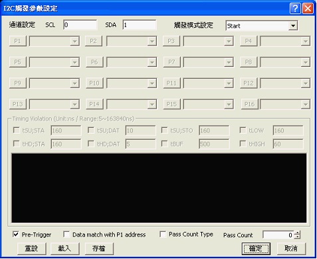The height and width of the screenshot is (259, 317).
Task: Open the dropdown next to P10
Action: click(152, 83)
